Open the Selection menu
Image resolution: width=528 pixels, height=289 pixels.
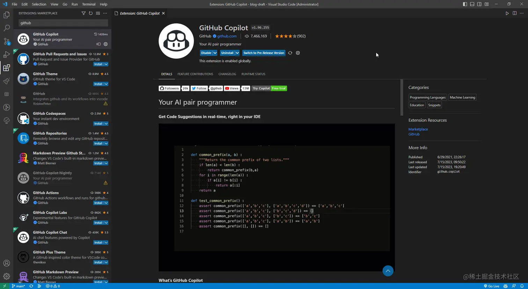point(39,4)
